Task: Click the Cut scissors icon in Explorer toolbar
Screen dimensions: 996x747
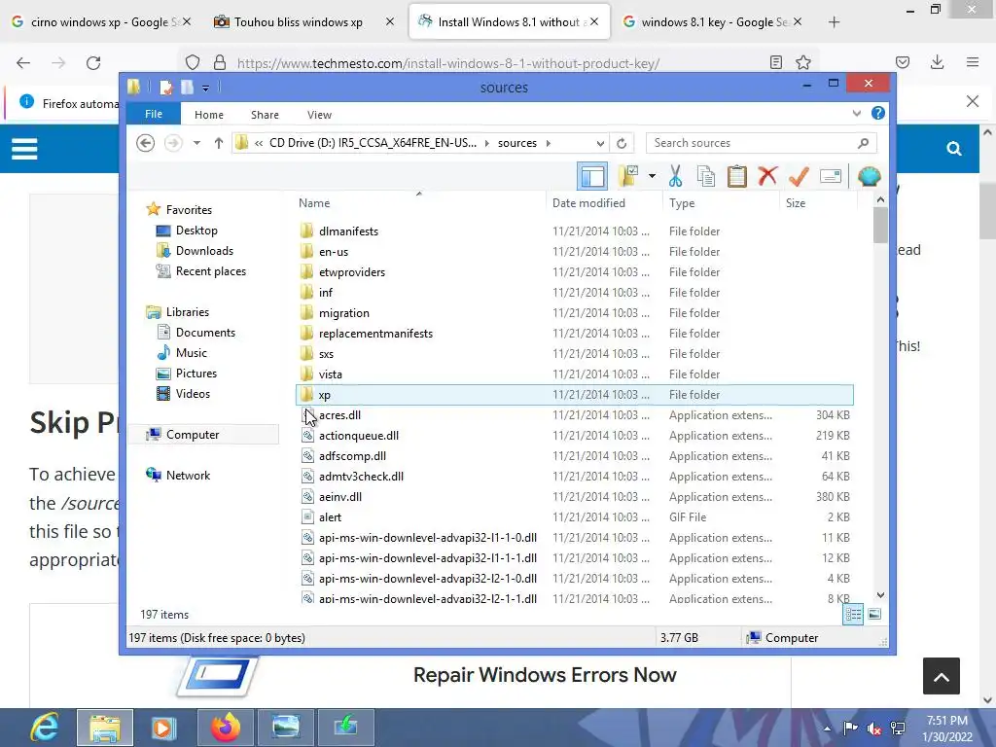Action: coord(675,176)
